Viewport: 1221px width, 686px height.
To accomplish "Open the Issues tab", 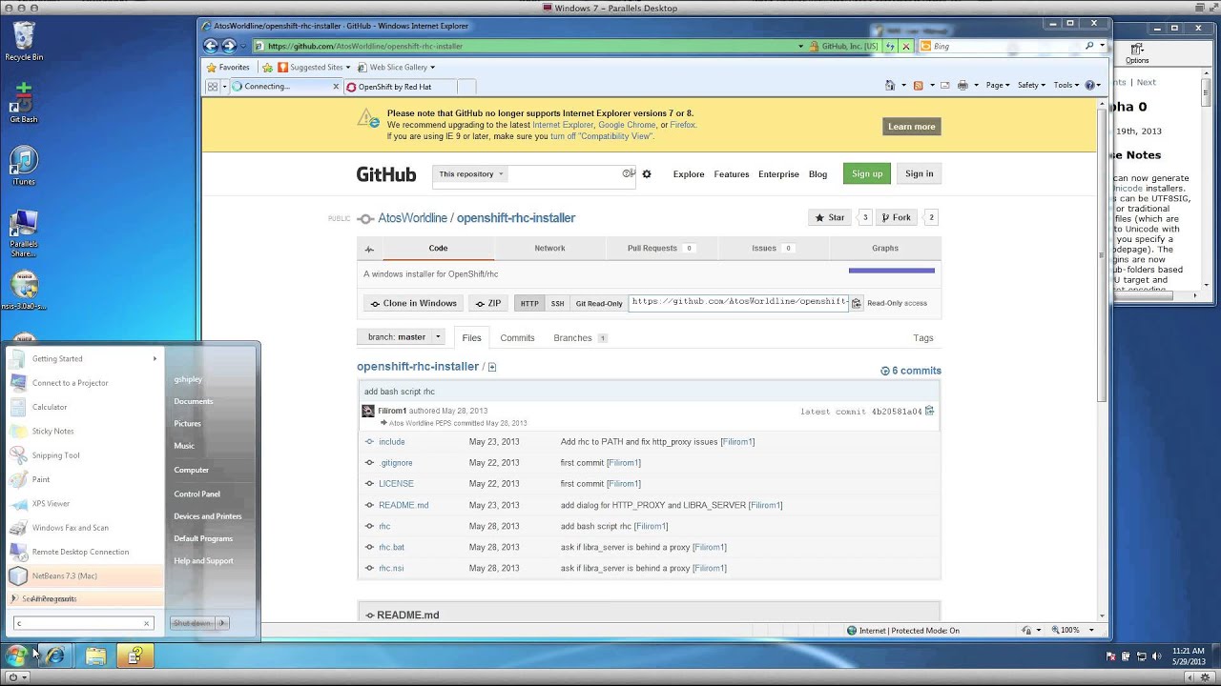I will [x=773, y=249].
